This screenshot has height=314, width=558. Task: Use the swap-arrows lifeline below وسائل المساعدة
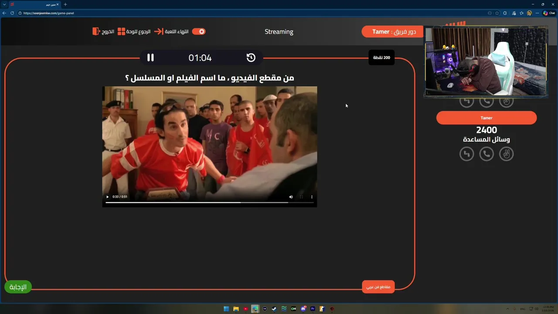point(466,154)
